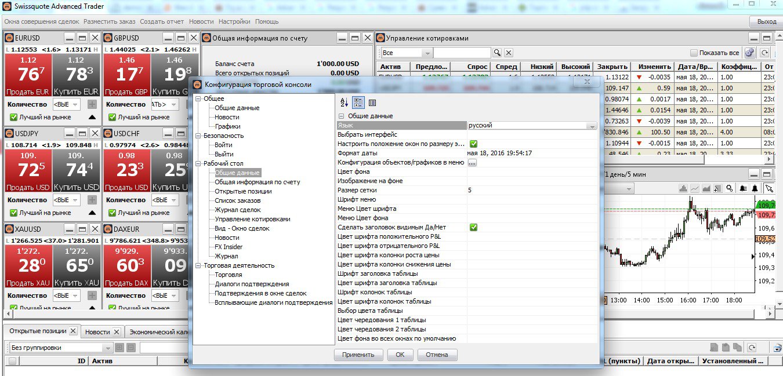783x376 pixels.
Task: Collapse the Общее tree node
Action: coord(198,98)
